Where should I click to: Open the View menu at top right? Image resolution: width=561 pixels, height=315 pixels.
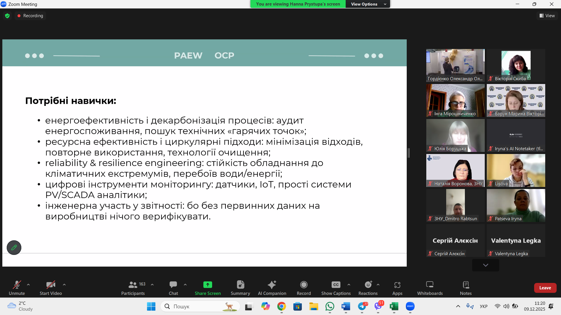(x=547, y=15)
